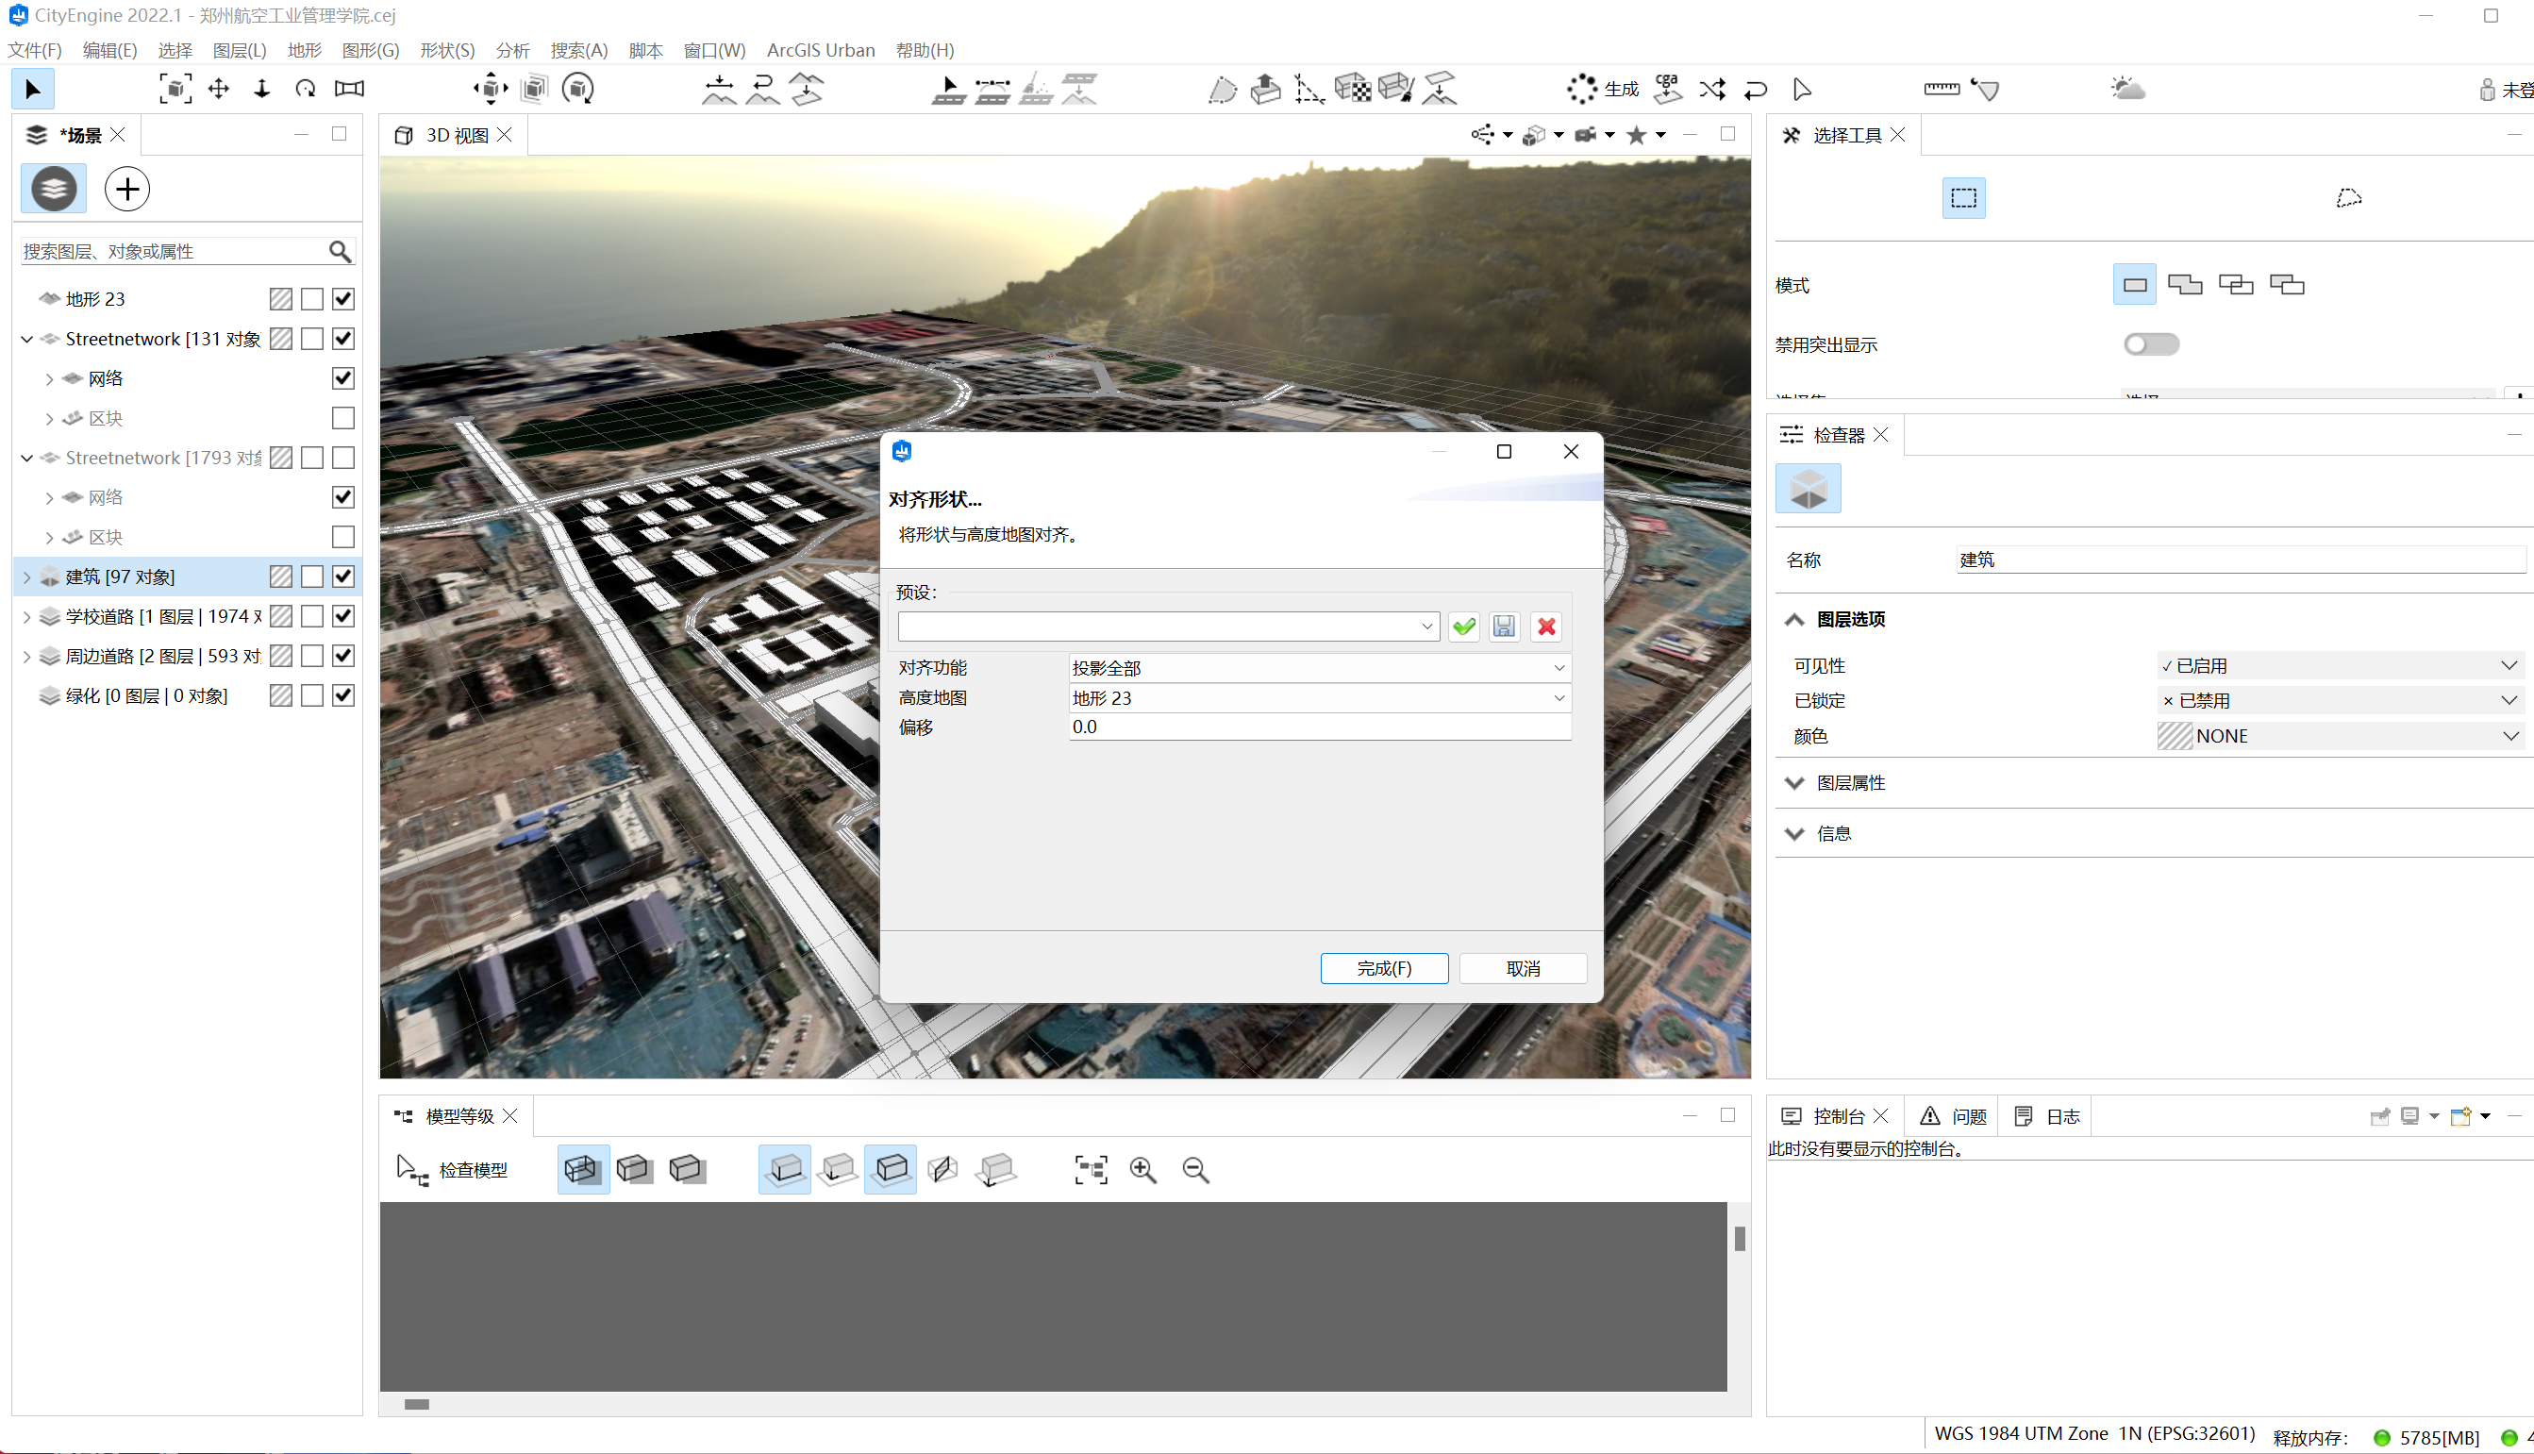Expand the 建筑 [97 对象] tree item
The width and height of the screenshot is (2534, 1454).
tap(27, 577)
